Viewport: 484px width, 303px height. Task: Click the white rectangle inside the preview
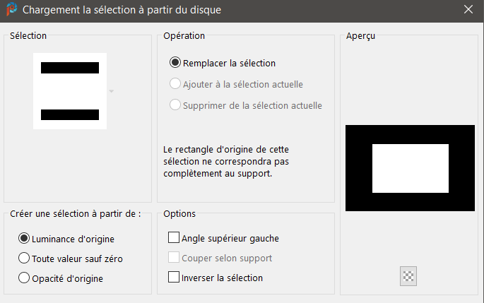click(411, 169)
